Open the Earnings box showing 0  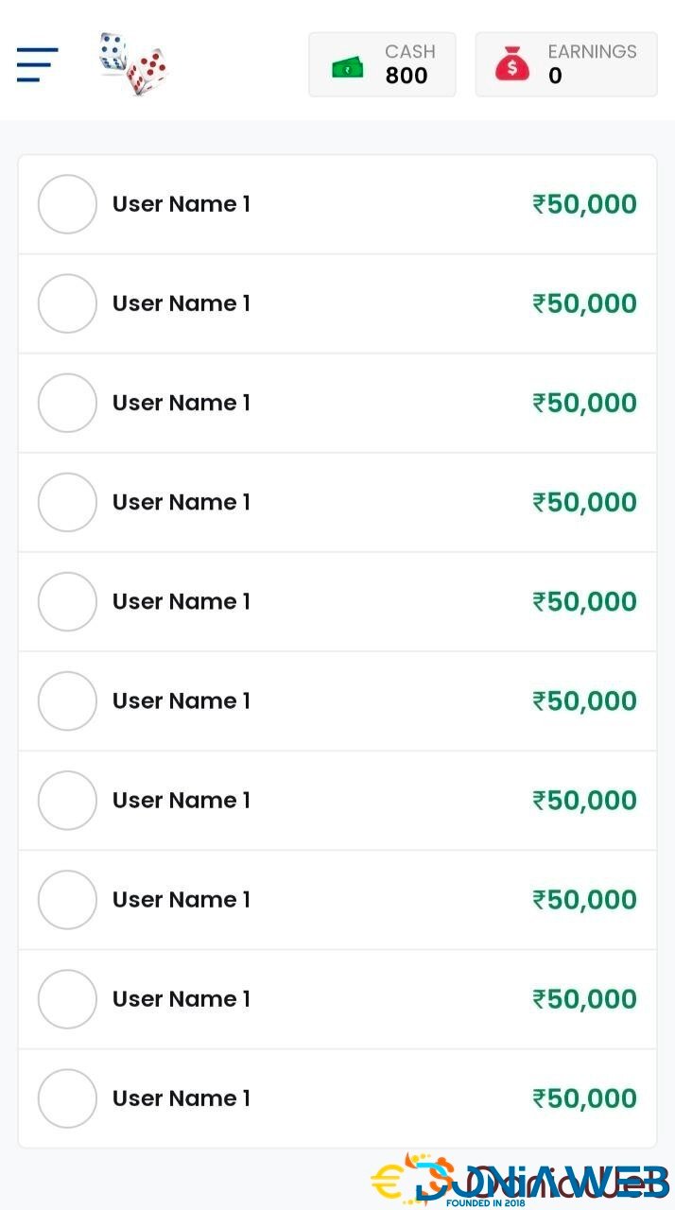tap(565, 64)
